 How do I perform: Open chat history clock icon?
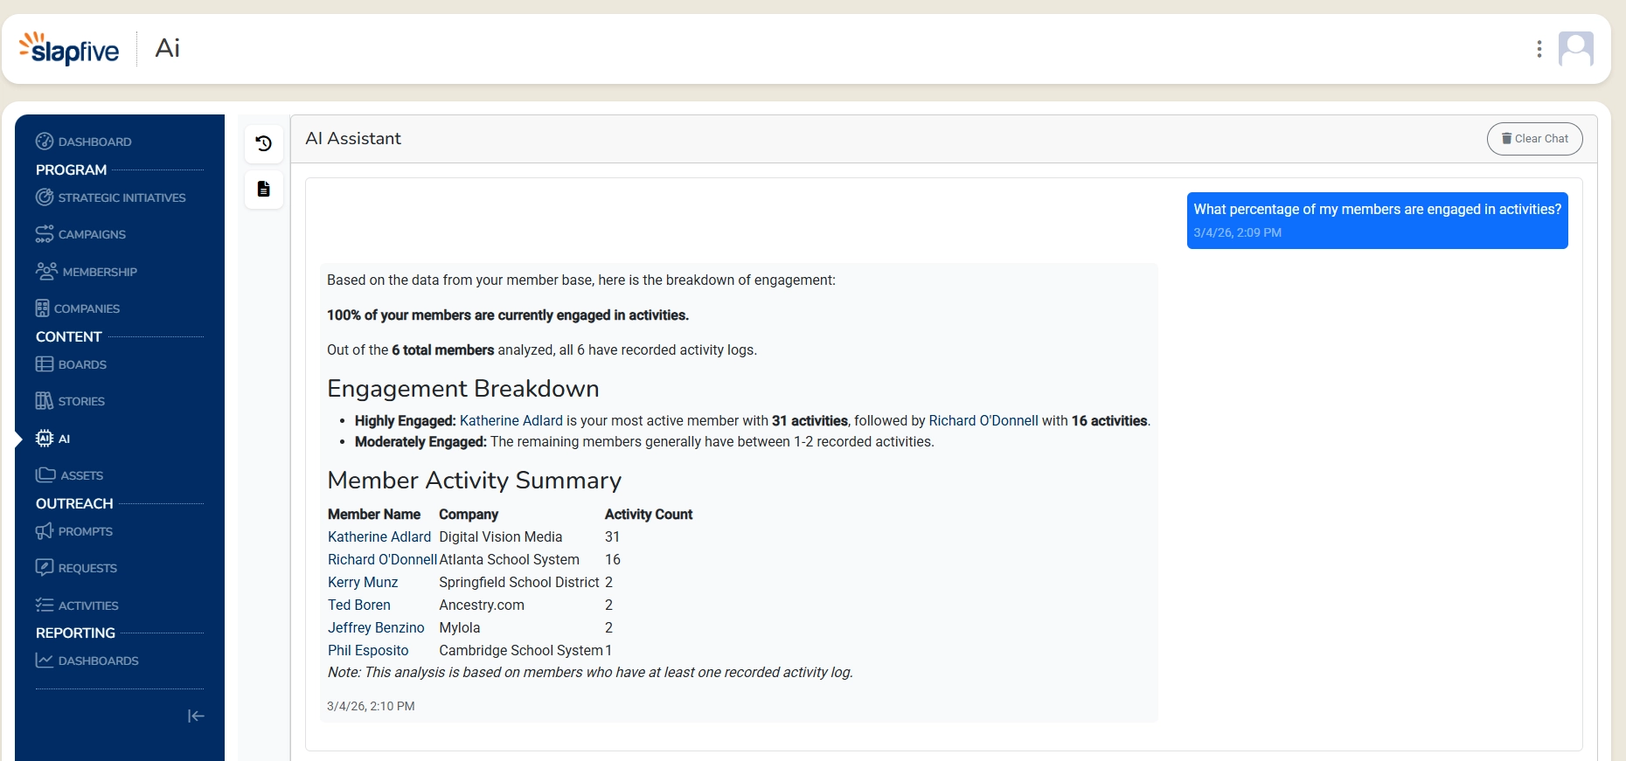263,143
